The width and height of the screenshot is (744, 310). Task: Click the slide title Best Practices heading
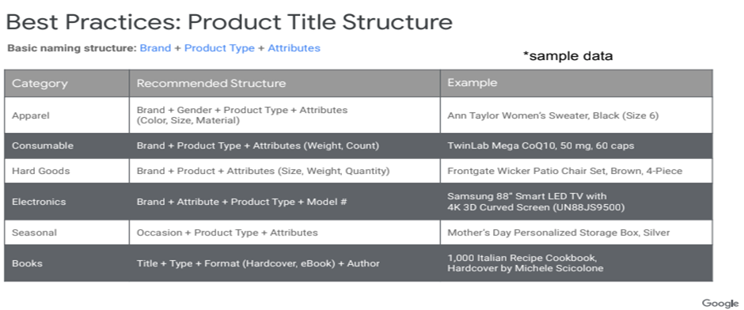230,22
